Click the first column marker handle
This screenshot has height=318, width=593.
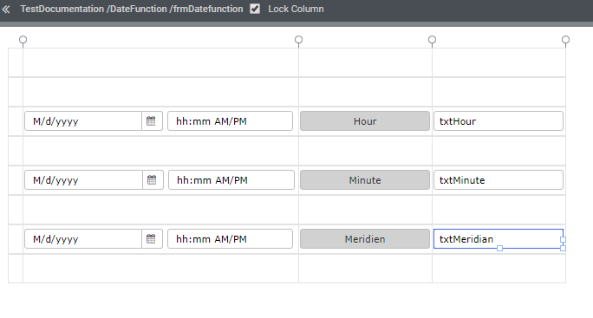(x=23, y=40)
